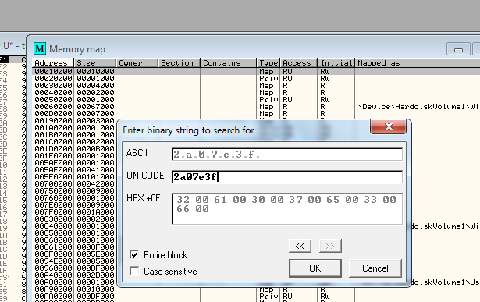Click the Initial column header

pyautogui.click(x=336, y=62)
